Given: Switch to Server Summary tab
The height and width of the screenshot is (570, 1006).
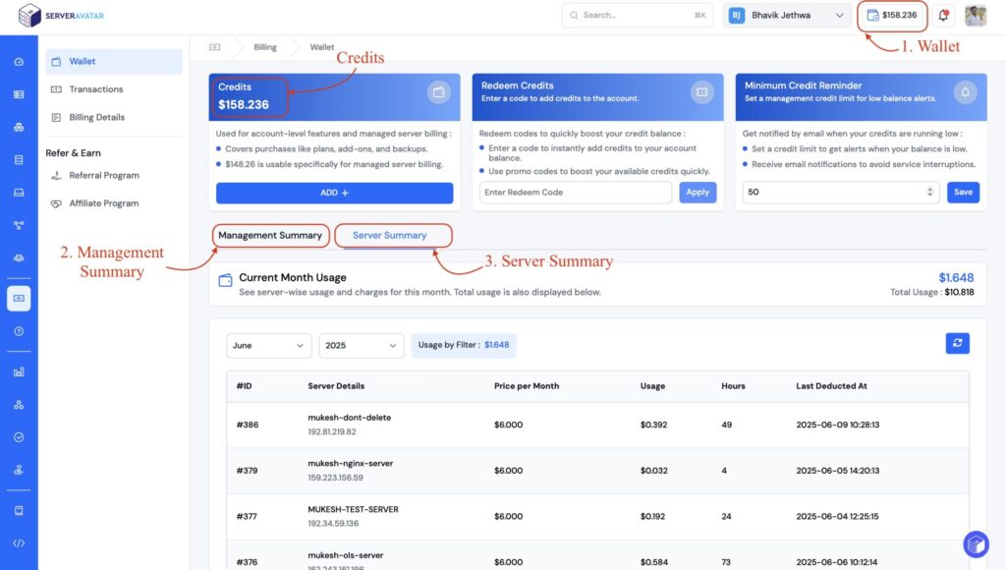Looking at the screenshot, I should click(389, 236).
